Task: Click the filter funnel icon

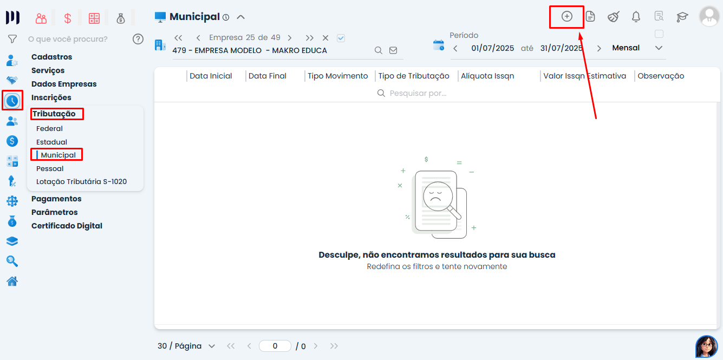Action: [12, 39]
